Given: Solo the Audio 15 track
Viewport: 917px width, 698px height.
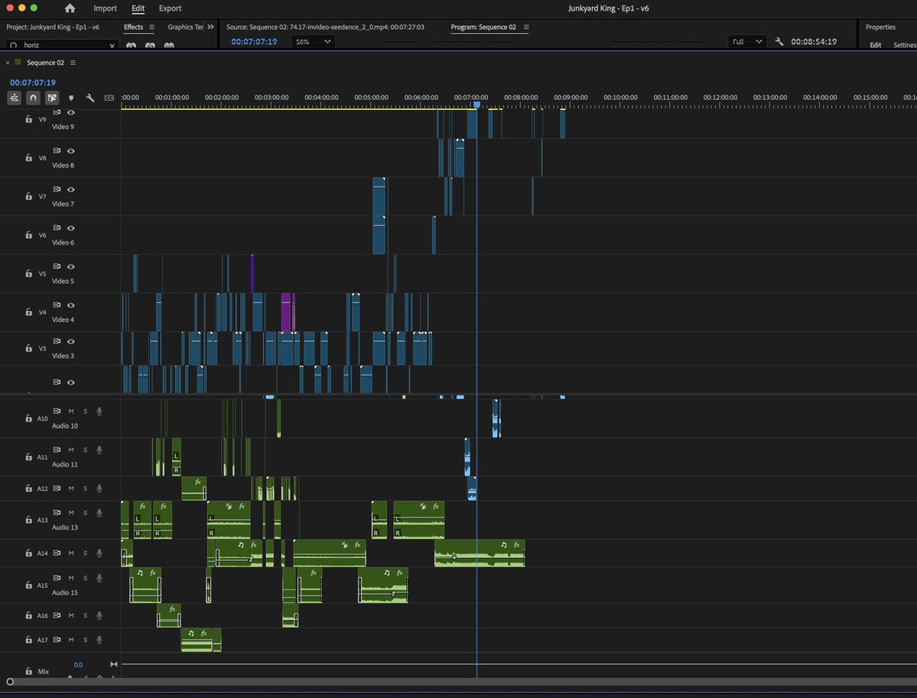Looking at the screenshot, I should pyautogui.click(x=86, y=578).
